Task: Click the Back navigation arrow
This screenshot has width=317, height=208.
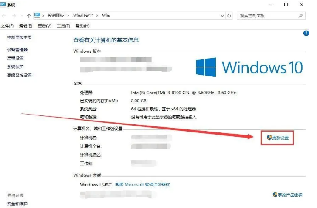Action: tap(4, 16)
